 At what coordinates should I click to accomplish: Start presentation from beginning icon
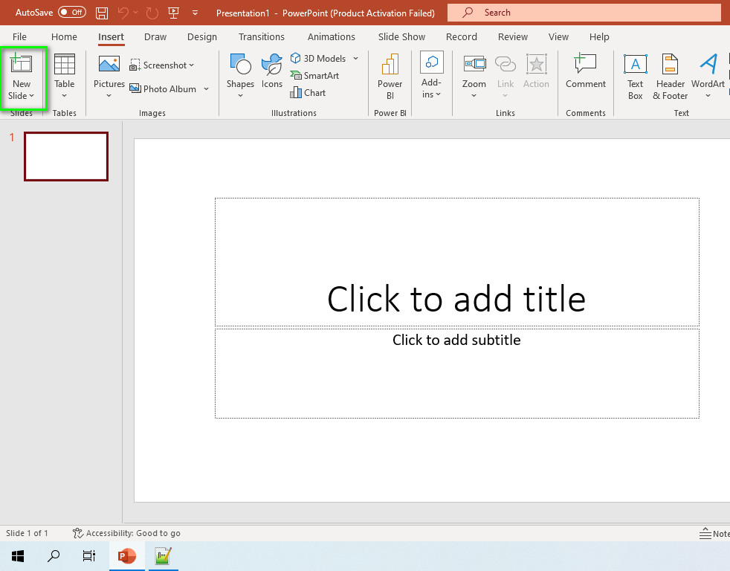click(x=174, y=13)
